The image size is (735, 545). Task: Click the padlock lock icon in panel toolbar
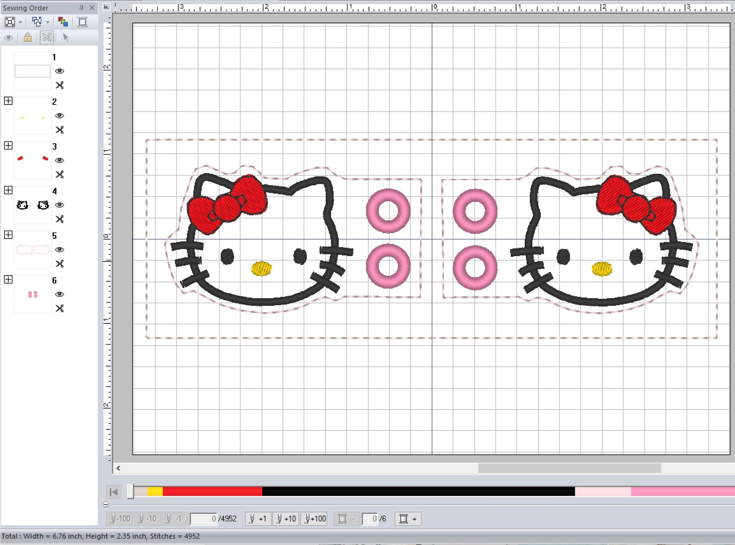[x=27, y=37]
